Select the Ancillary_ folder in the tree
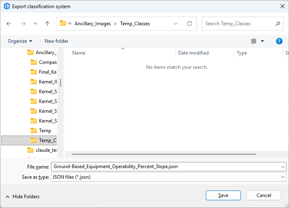This screenshot has height=208, width=289. (42, 53)
